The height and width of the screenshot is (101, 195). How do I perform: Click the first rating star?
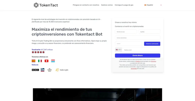point(33,52)
